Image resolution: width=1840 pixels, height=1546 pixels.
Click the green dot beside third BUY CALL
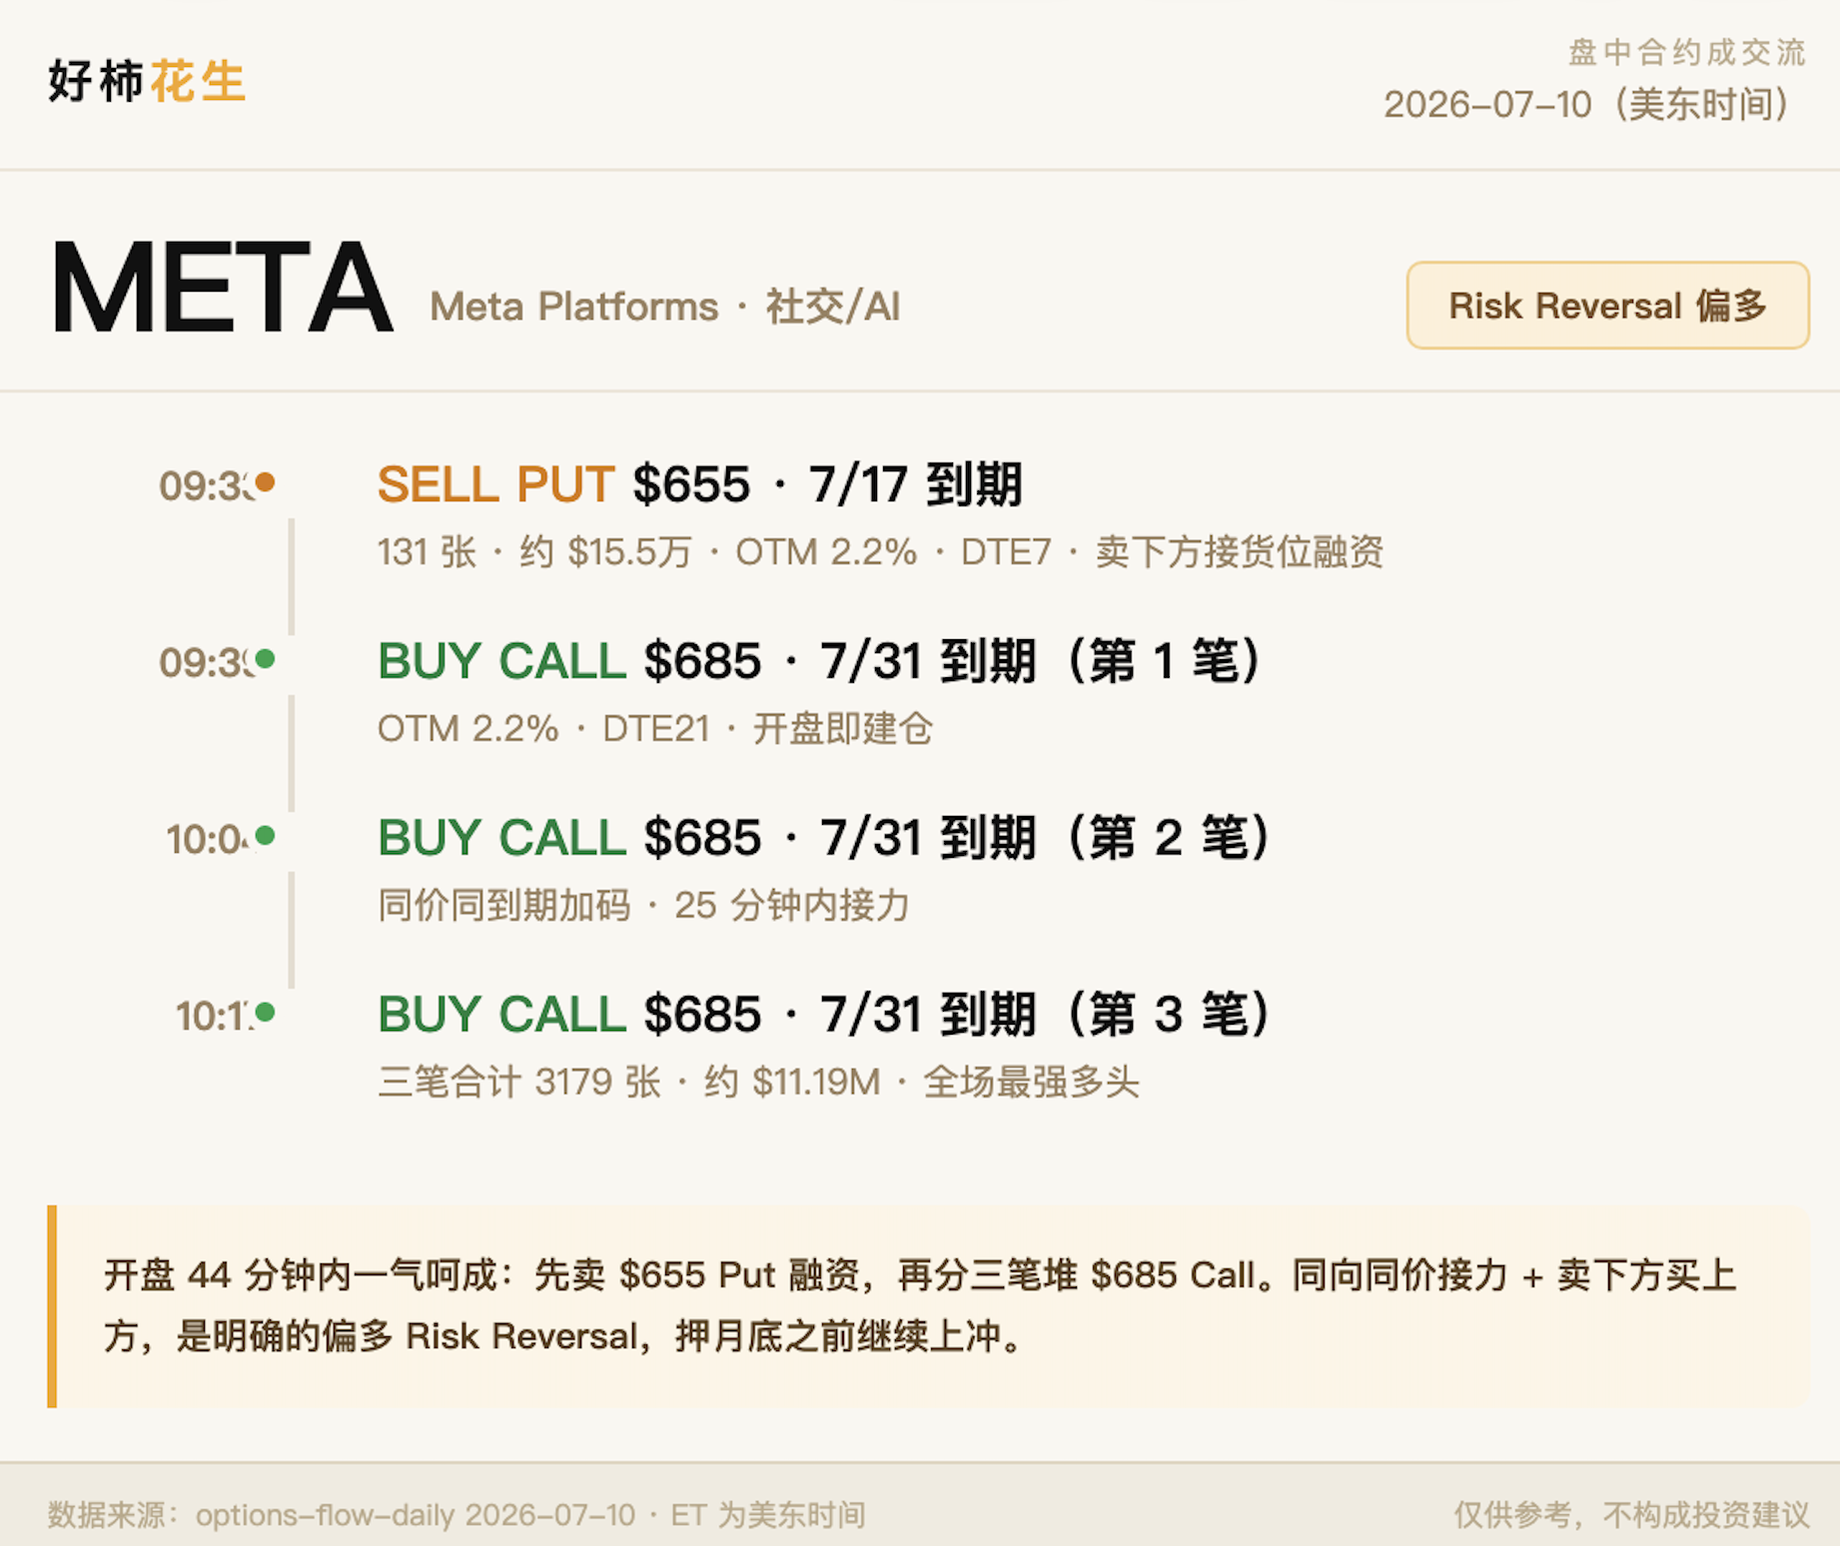265,1013
